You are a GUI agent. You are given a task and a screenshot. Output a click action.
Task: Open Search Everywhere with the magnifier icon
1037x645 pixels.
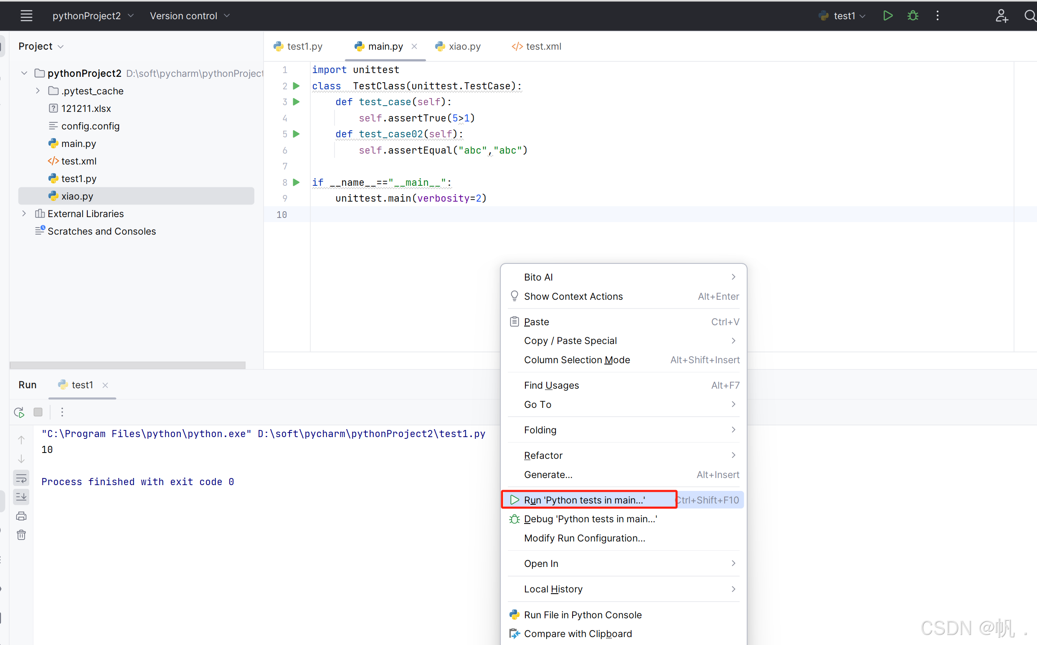[1030, 16]
